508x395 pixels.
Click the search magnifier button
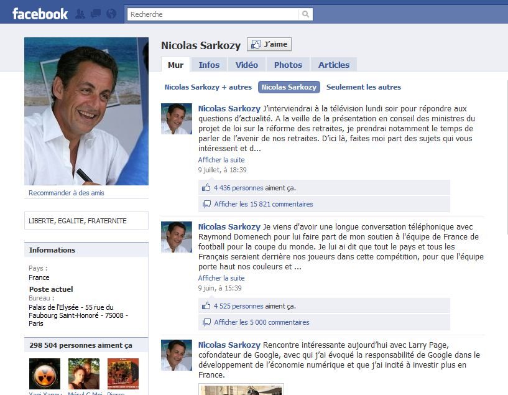pyautogui.click(x=305, y=14)
